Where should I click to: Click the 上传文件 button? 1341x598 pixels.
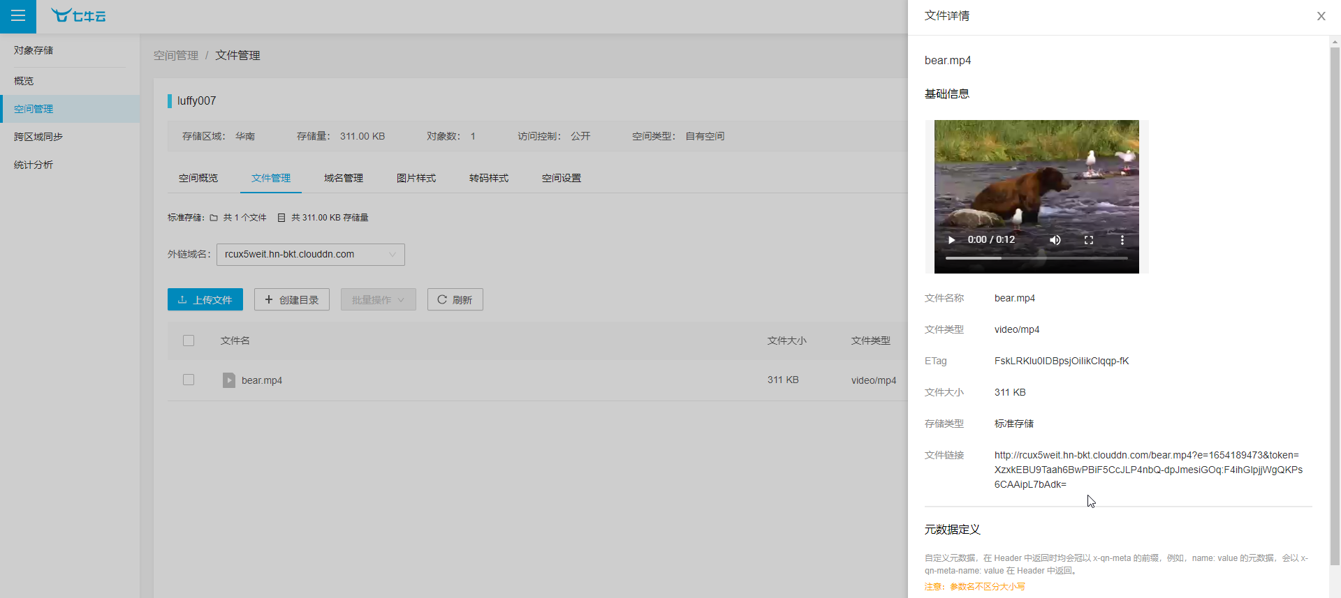pos(205,299)
